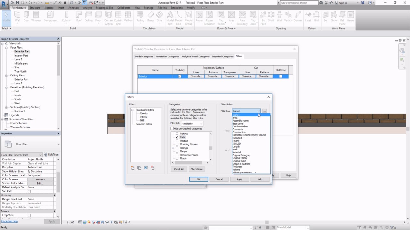Viewport: 410px width, 230px height.
Task: Switch to Model Categories tab
Action: coord(144,57)
